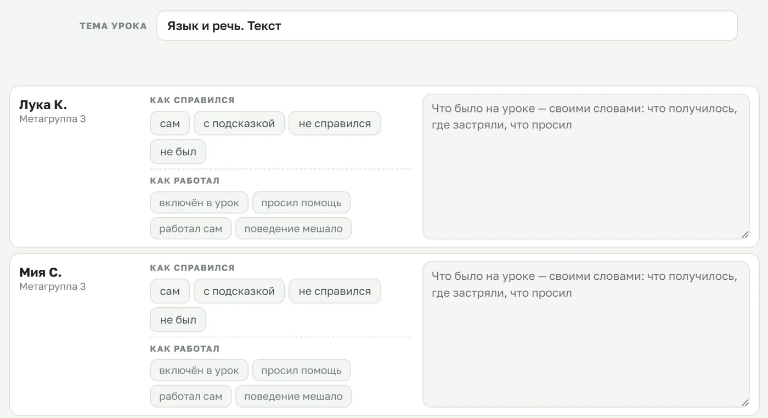
Task: Mark Лука К. as 'не был'
Action: tap(178, 152)
